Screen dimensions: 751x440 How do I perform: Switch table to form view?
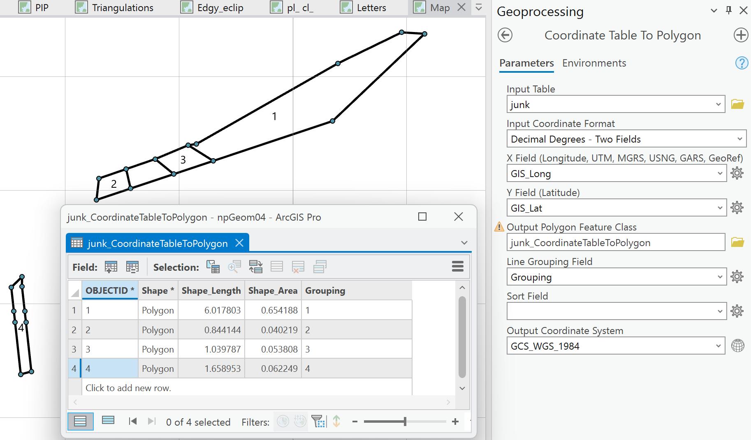(x=108, y=422)
